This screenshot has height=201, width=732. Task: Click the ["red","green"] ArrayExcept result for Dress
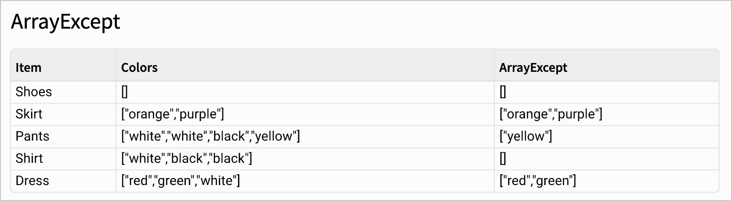click(538, 180)
